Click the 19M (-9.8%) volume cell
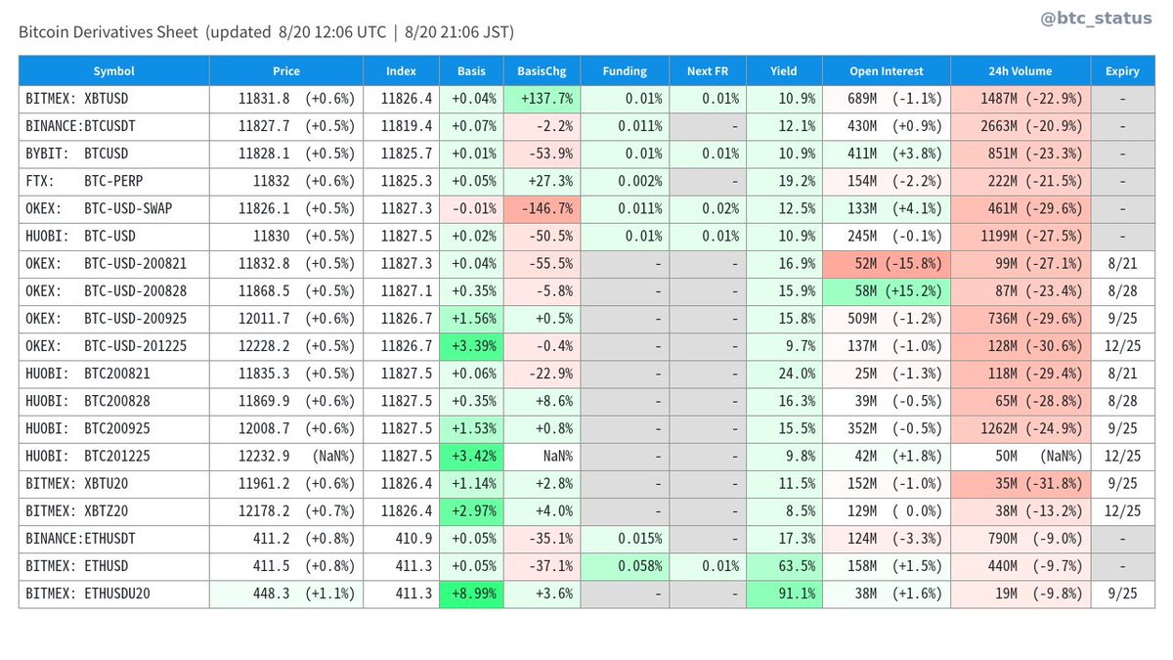Screen dimensions: 1173x660 pos(1021,594)
